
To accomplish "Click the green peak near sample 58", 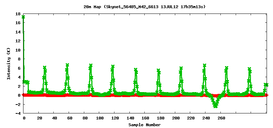I will 68,65.
